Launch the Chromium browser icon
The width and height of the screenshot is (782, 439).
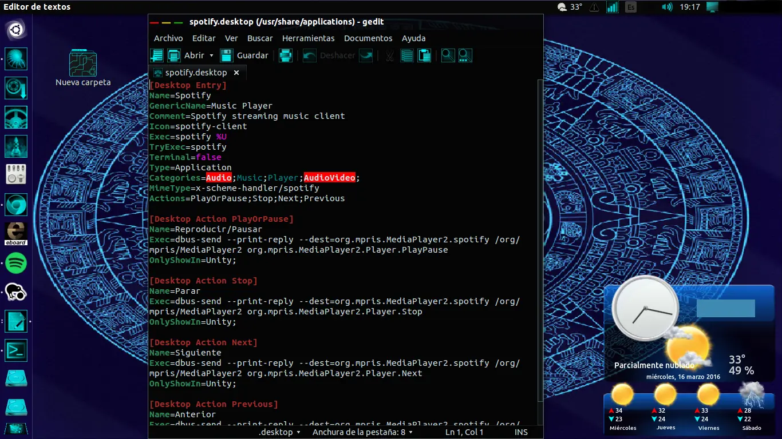tap(16, 205)
